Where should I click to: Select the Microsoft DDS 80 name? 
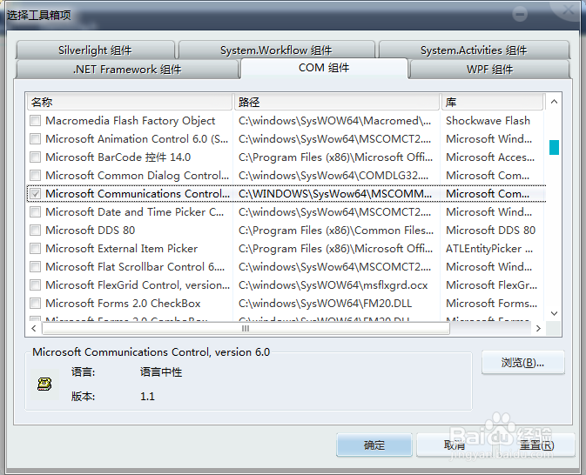click(90, 231)
